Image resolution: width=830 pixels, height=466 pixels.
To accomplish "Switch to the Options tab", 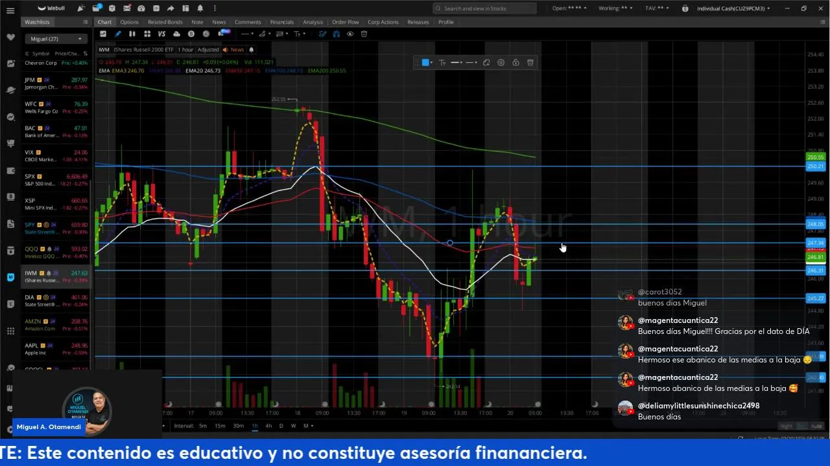I will [129, 22].
